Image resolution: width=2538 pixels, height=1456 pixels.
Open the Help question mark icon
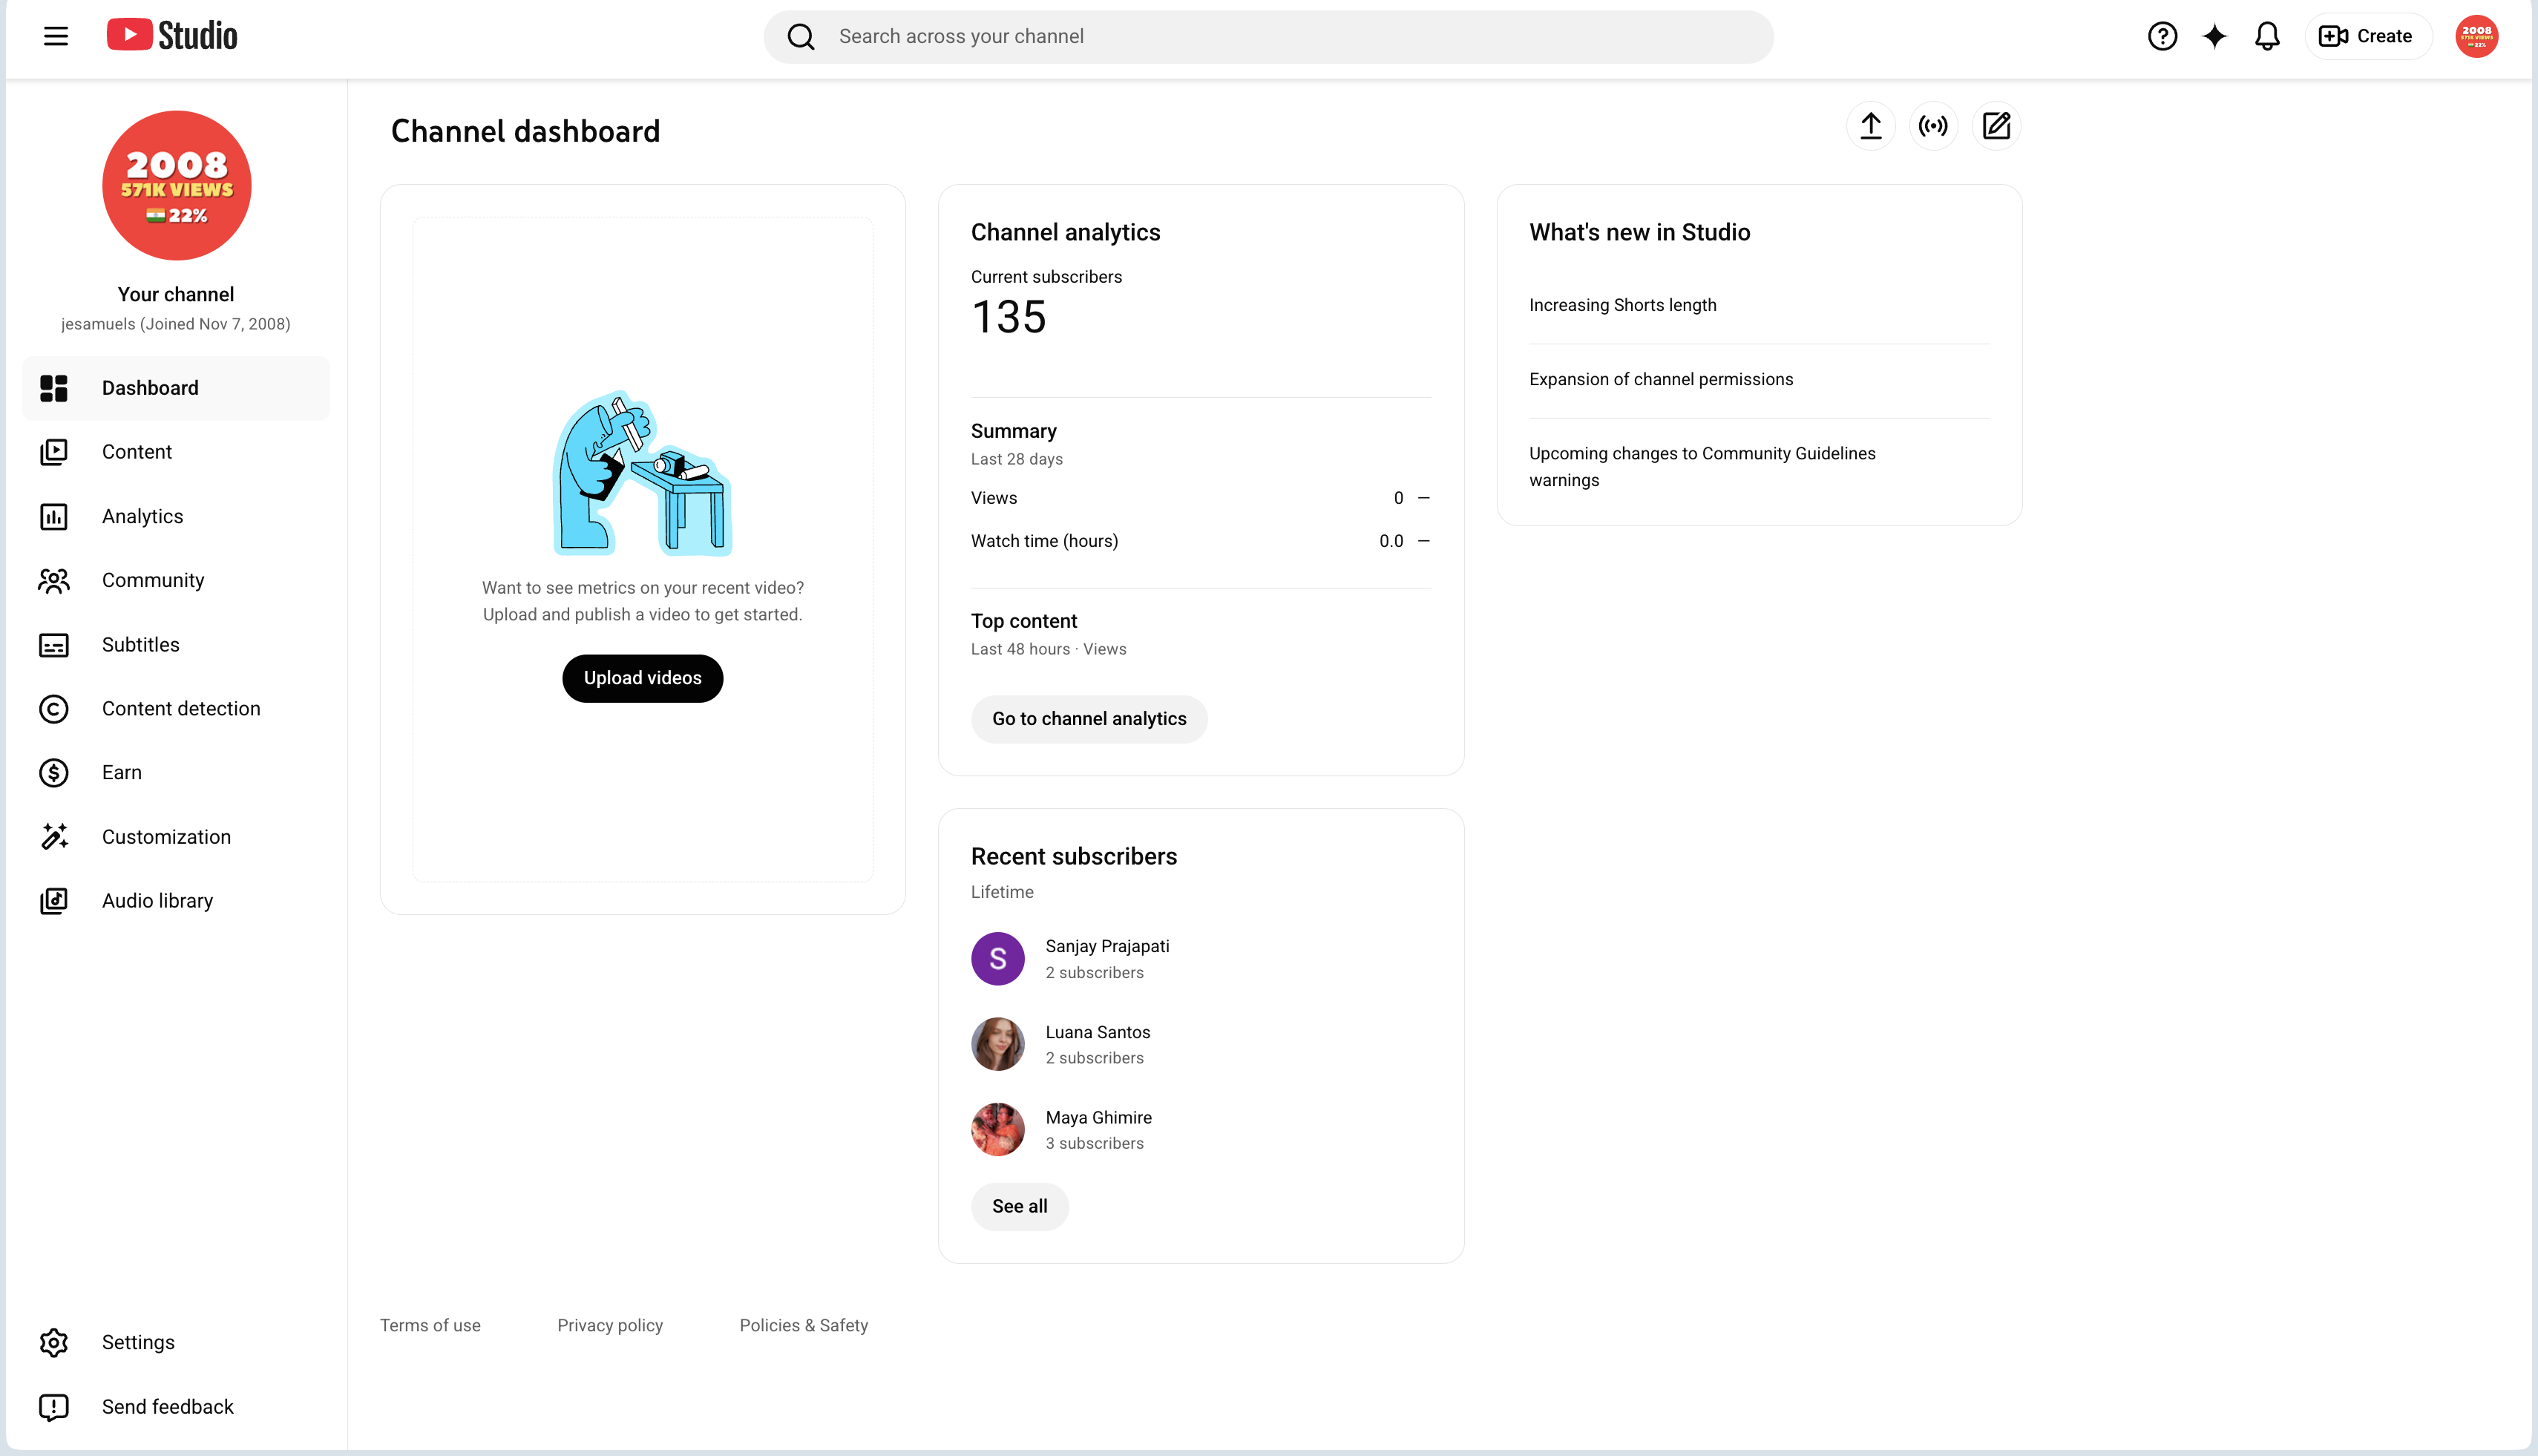[x=2162, y=36]
